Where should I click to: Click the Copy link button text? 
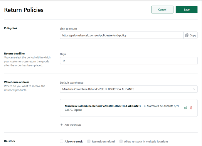pos(193,35)
